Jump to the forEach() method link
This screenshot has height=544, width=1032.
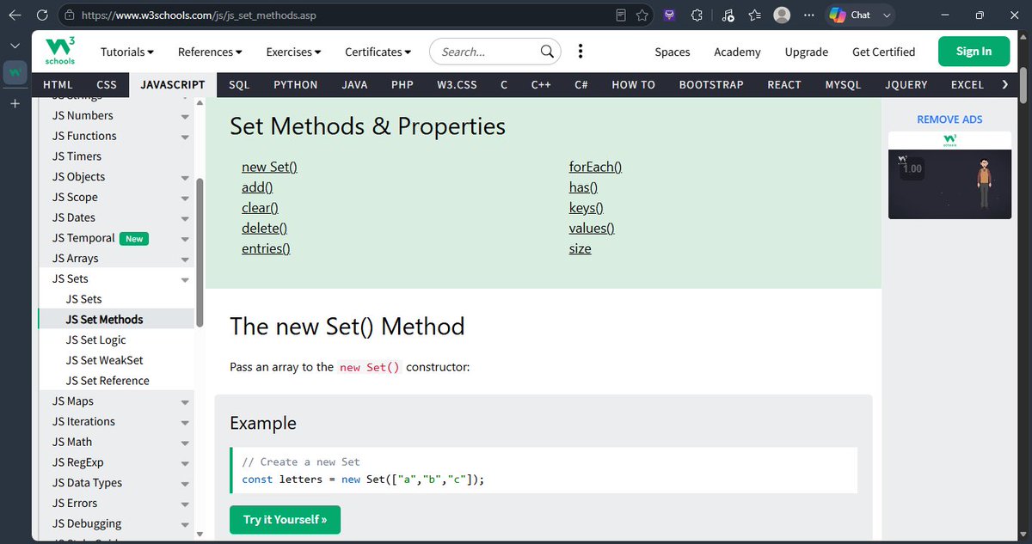(x=595, y=167)
